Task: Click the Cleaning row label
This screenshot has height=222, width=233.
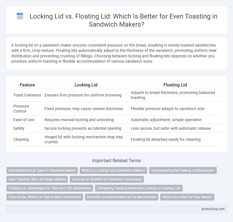Action: point(21,139)
